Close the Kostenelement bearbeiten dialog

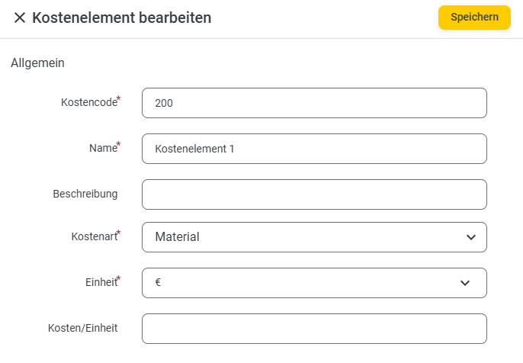[x=20, y=18]
